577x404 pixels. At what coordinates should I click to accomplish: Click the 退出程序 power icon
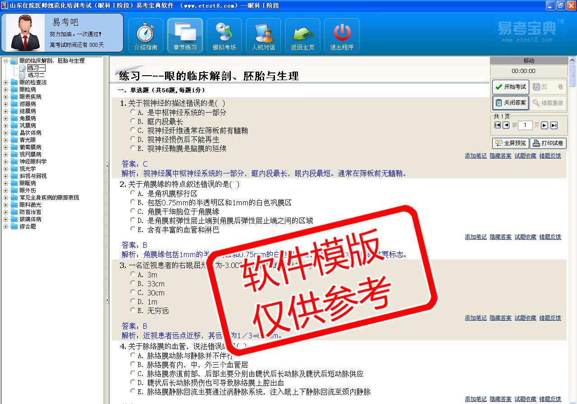pyautogui.click(x=342, y=36)
